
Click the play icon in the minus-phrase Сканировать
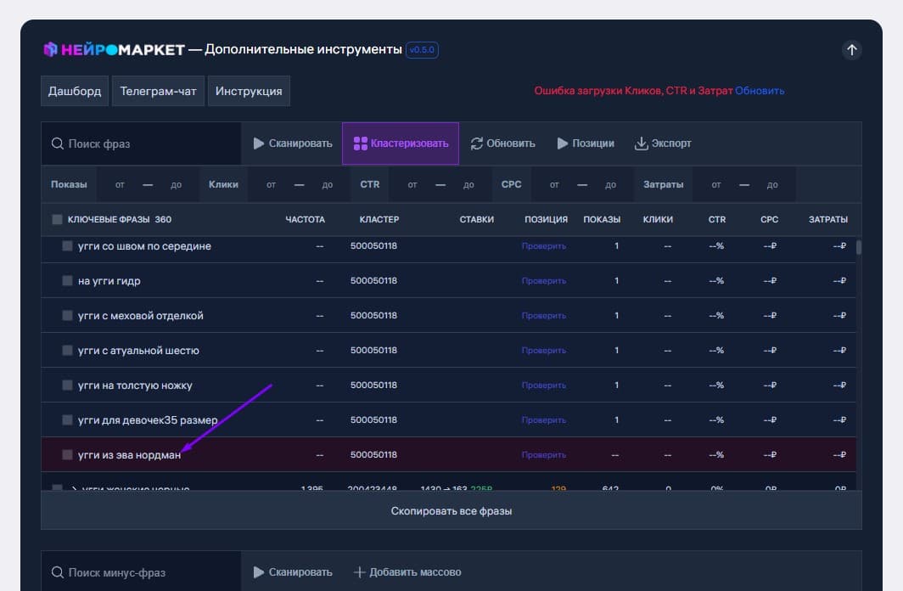259,572
